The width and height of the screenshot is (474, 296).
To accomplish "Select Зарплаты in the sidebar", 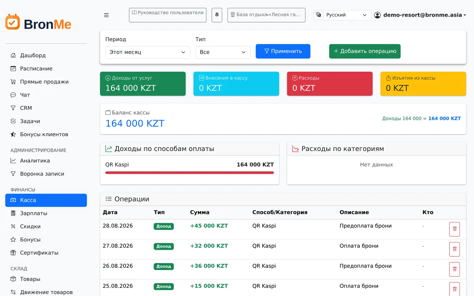I will coord(46,213).
